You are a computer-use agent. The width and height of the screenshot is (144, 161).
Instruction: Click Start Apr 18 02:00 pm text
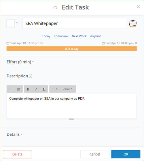pyautogui.click(x=24, y=43)
